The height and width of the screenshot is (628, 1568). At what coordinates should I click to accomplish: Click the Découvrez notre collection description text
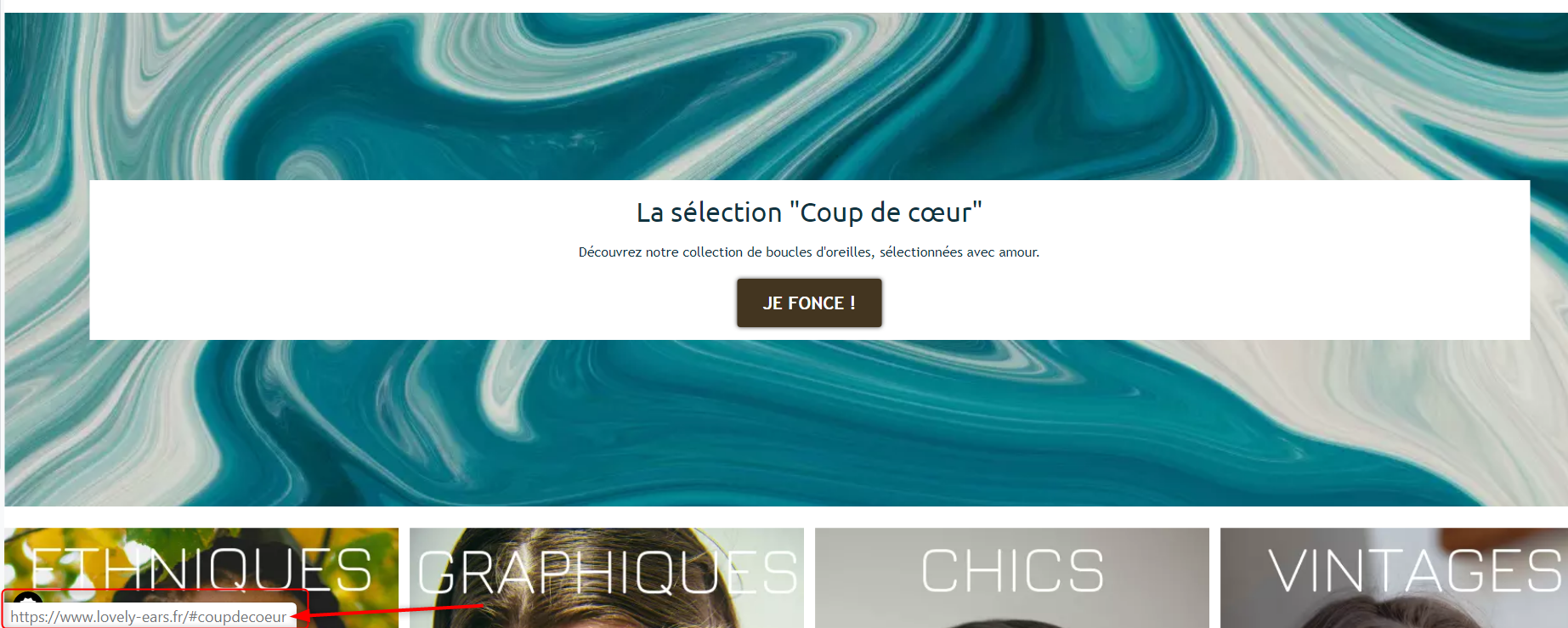[x=809, y=252]
